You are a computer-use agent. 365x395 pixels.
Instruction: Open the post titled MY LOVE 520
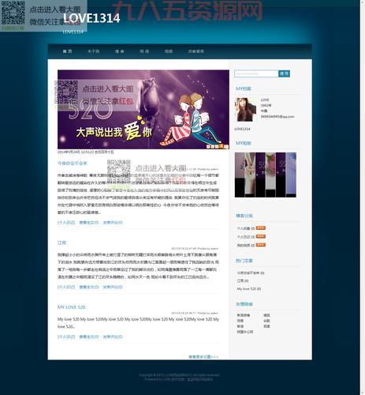(x=71, y=307)
